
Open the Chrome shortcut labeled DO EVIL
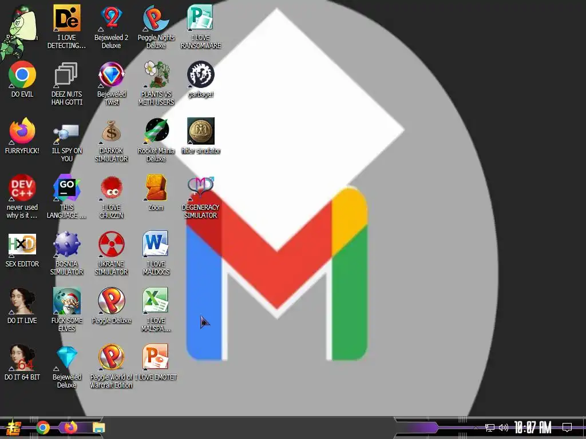(x=22, y=75)
